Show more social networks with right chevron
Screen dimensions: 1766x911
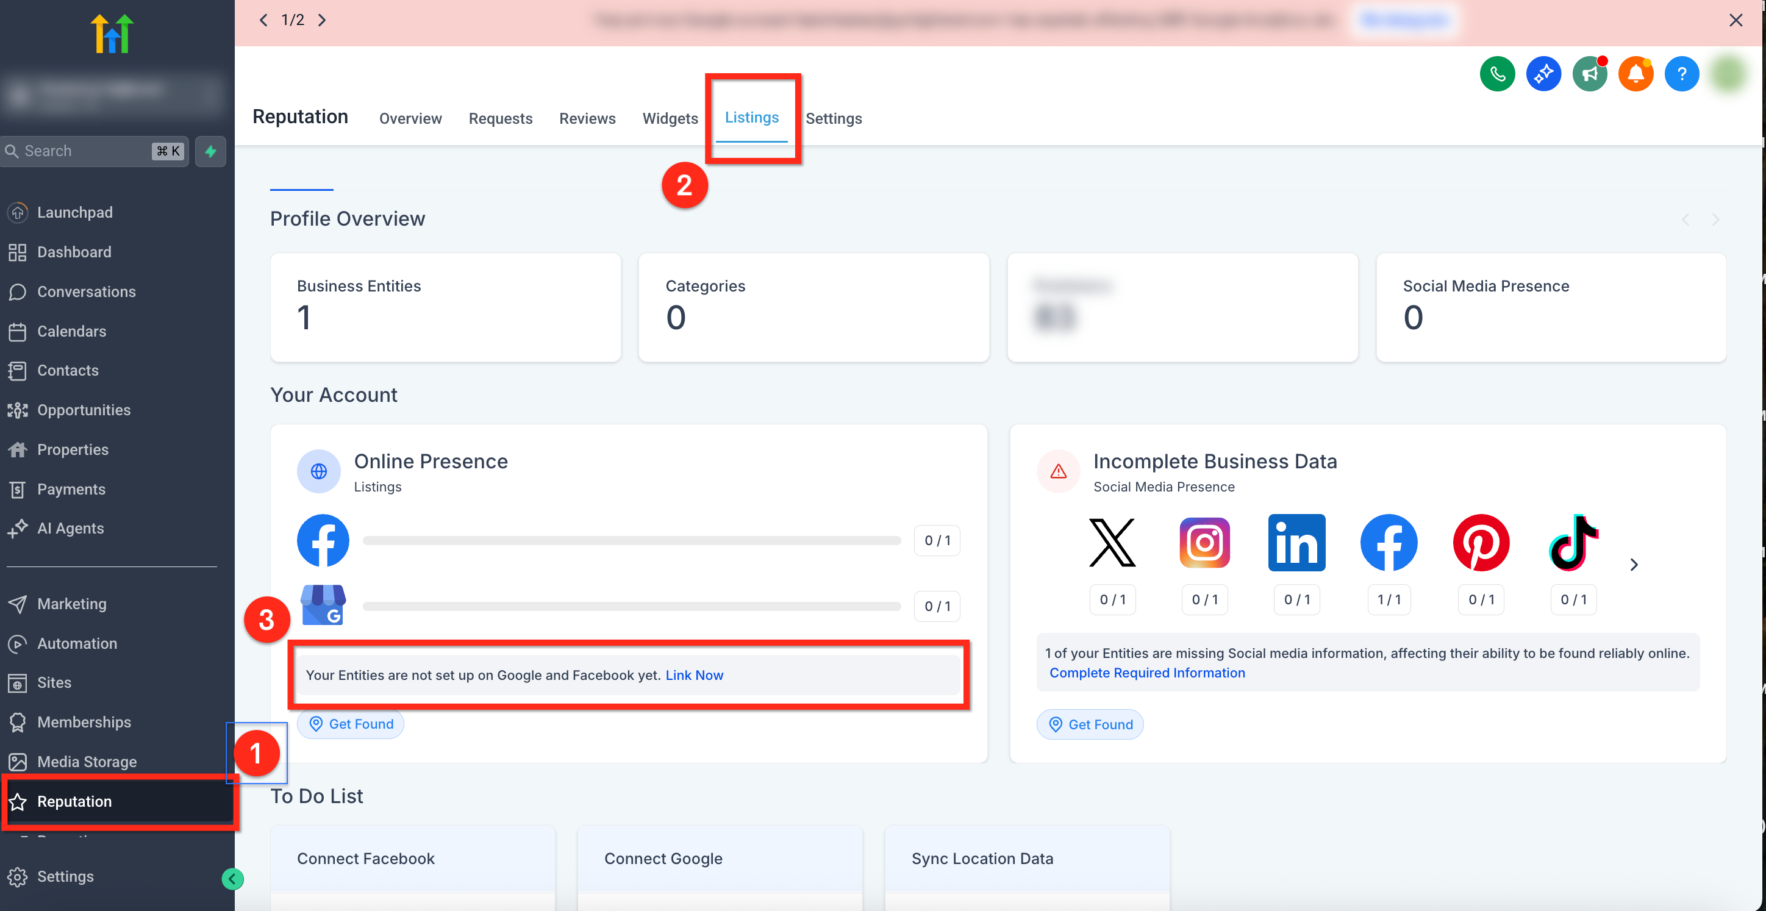(x=1634, y=564)
